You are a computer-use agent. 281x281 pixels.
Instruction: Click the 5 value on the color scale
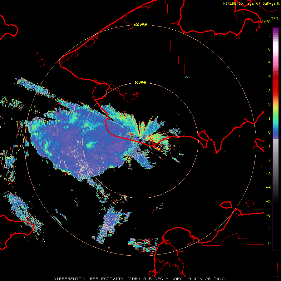click(x=269, y=63)
